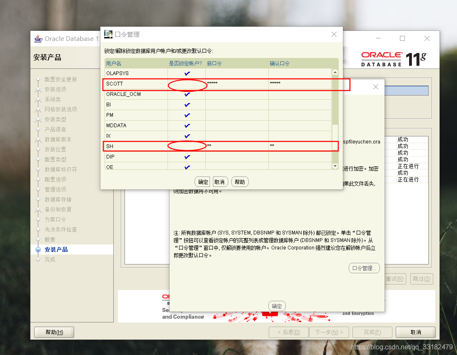Toggle the DIP account lock checkmark
Screen dimensions: 457x355
pyautogui.click(x=187, y=157)
